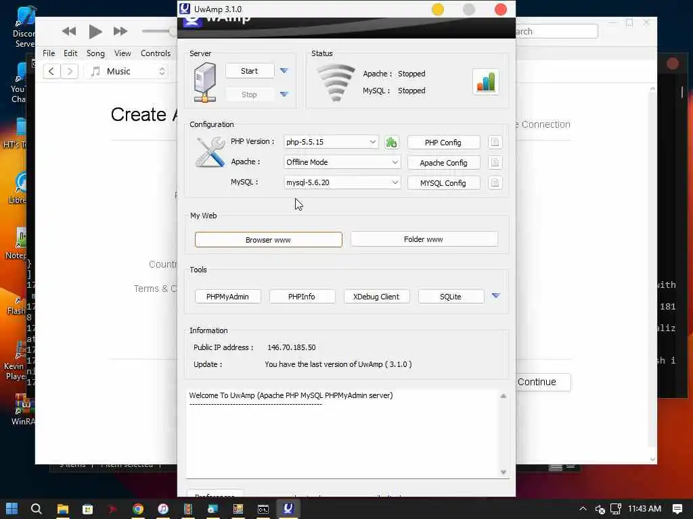693x519 pixels.
Task: Click the wrench and screwdriver configuration icon
Action: (x=210, y=152)
